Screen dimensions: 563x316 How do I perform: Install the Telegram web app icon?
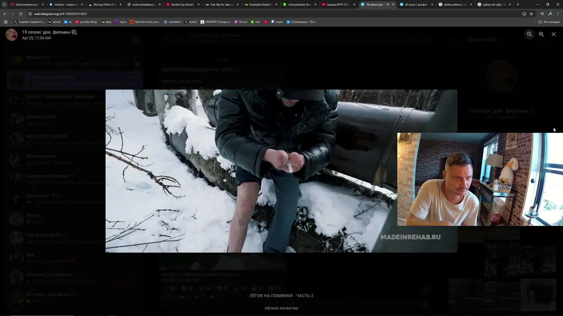(524, 14)
